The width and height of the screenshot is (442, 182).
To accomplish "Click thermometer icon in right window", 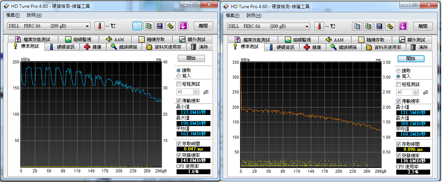I will click(319, 26).
